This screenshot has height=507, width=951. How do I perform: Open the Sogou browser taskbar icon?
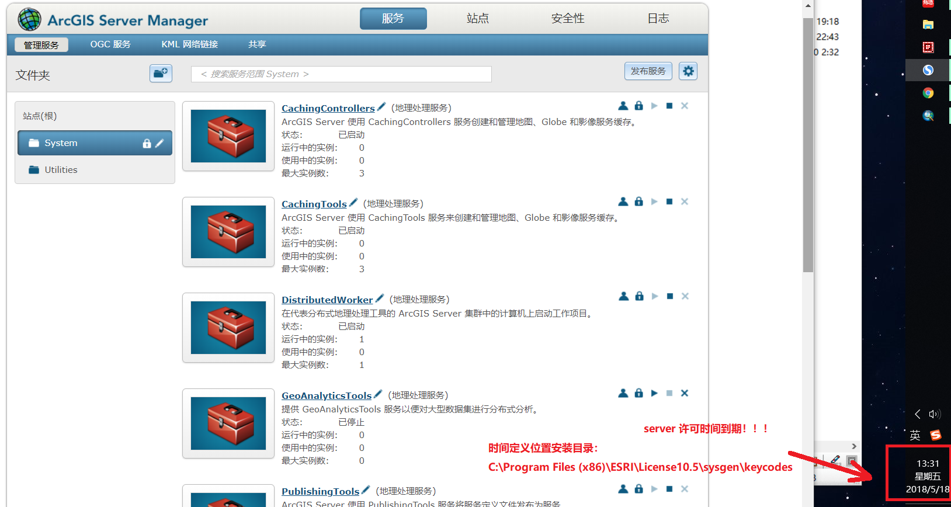[928, 70]
